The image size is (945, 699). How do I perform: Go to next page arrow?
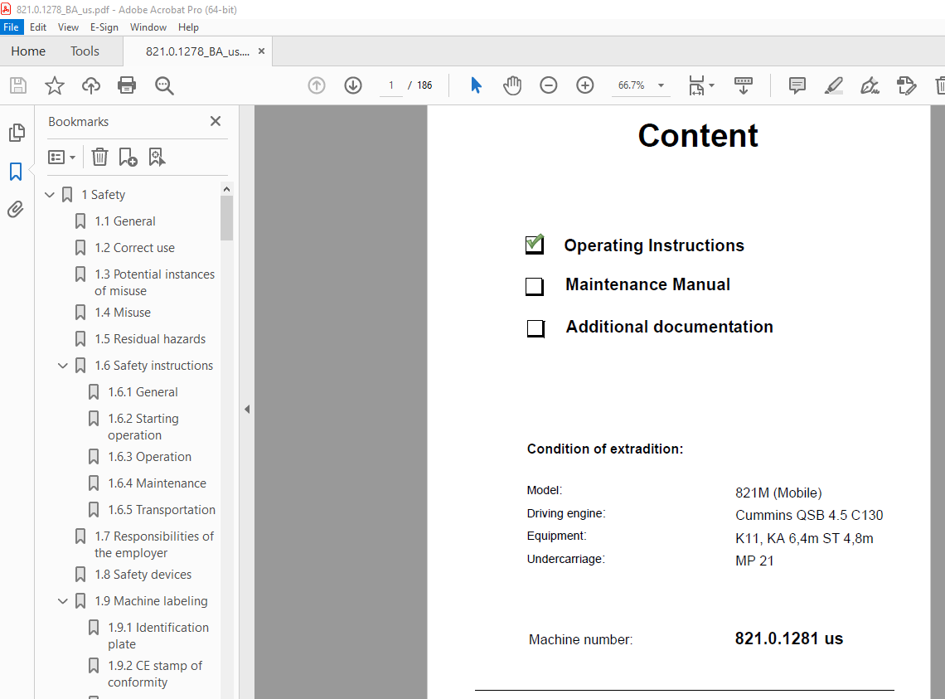pyautogui.click(x=353, y=85)
